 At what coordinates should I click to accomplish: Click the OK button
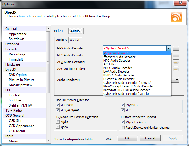[x=127, y=138]
